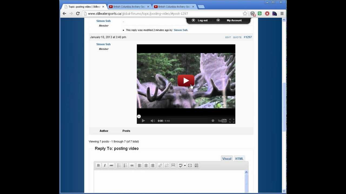The height and width of the screenshot is (194, 346).
Task: Open the red stop-hand ad blocker extension
Action: (x=267, y=13)
